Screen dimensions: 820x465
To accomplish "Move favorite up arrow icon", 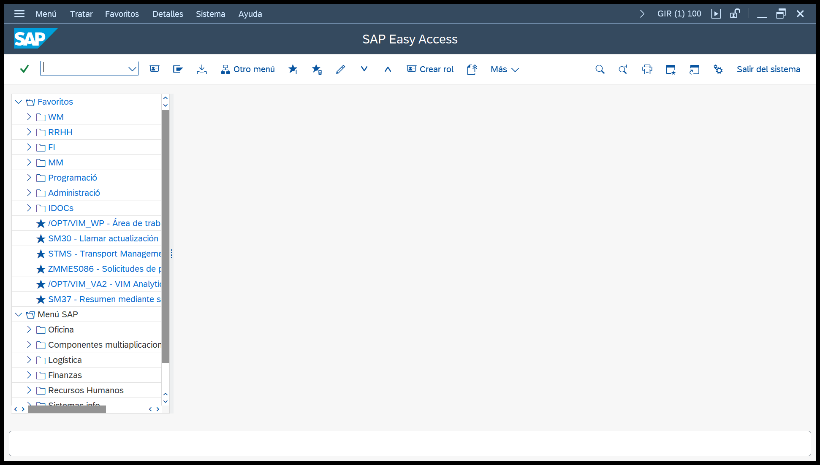I will click(x=388, y=69).
